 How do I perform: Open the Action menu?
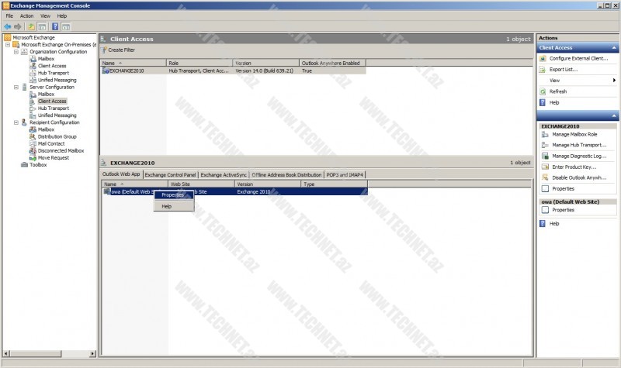pyautogui.click(x=26, y=16)
